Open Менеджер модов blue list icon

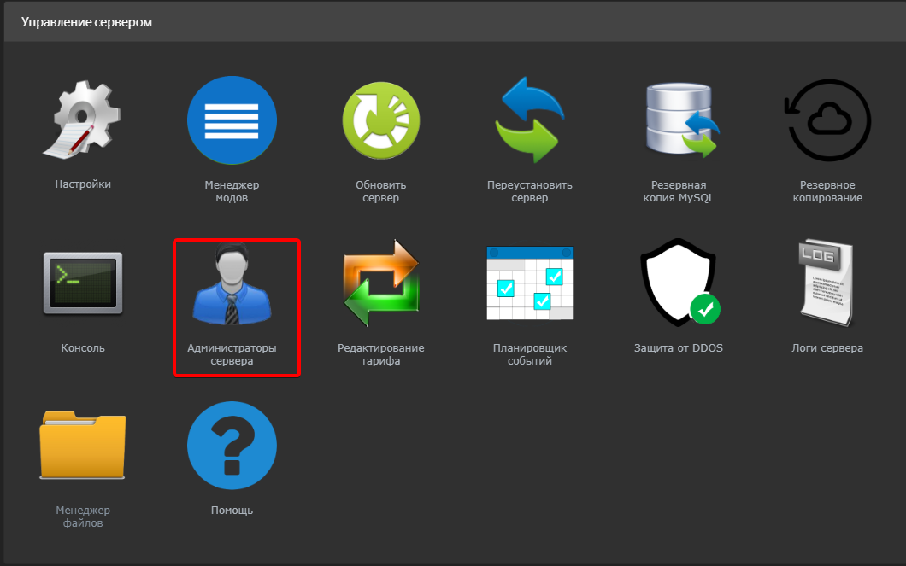(x=232, y=120)
